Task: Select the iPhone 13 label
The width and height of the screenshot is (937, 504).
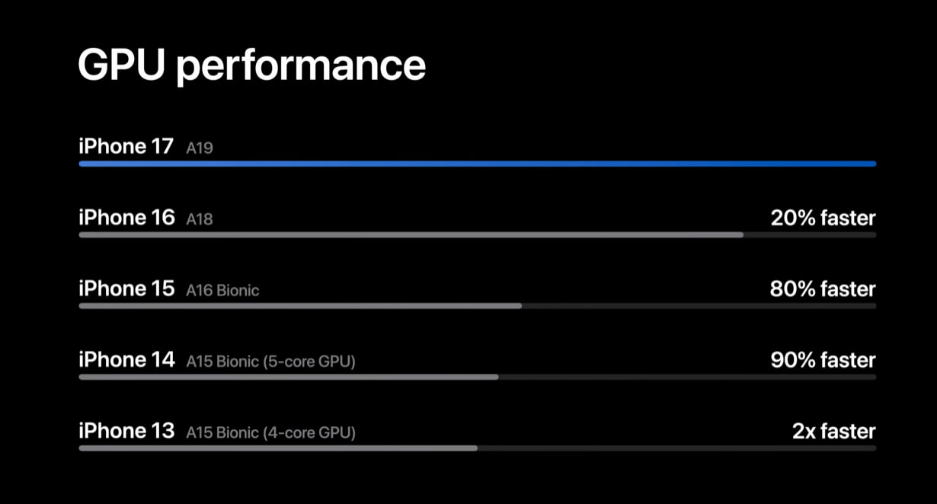Action: (x=126, y=431)
